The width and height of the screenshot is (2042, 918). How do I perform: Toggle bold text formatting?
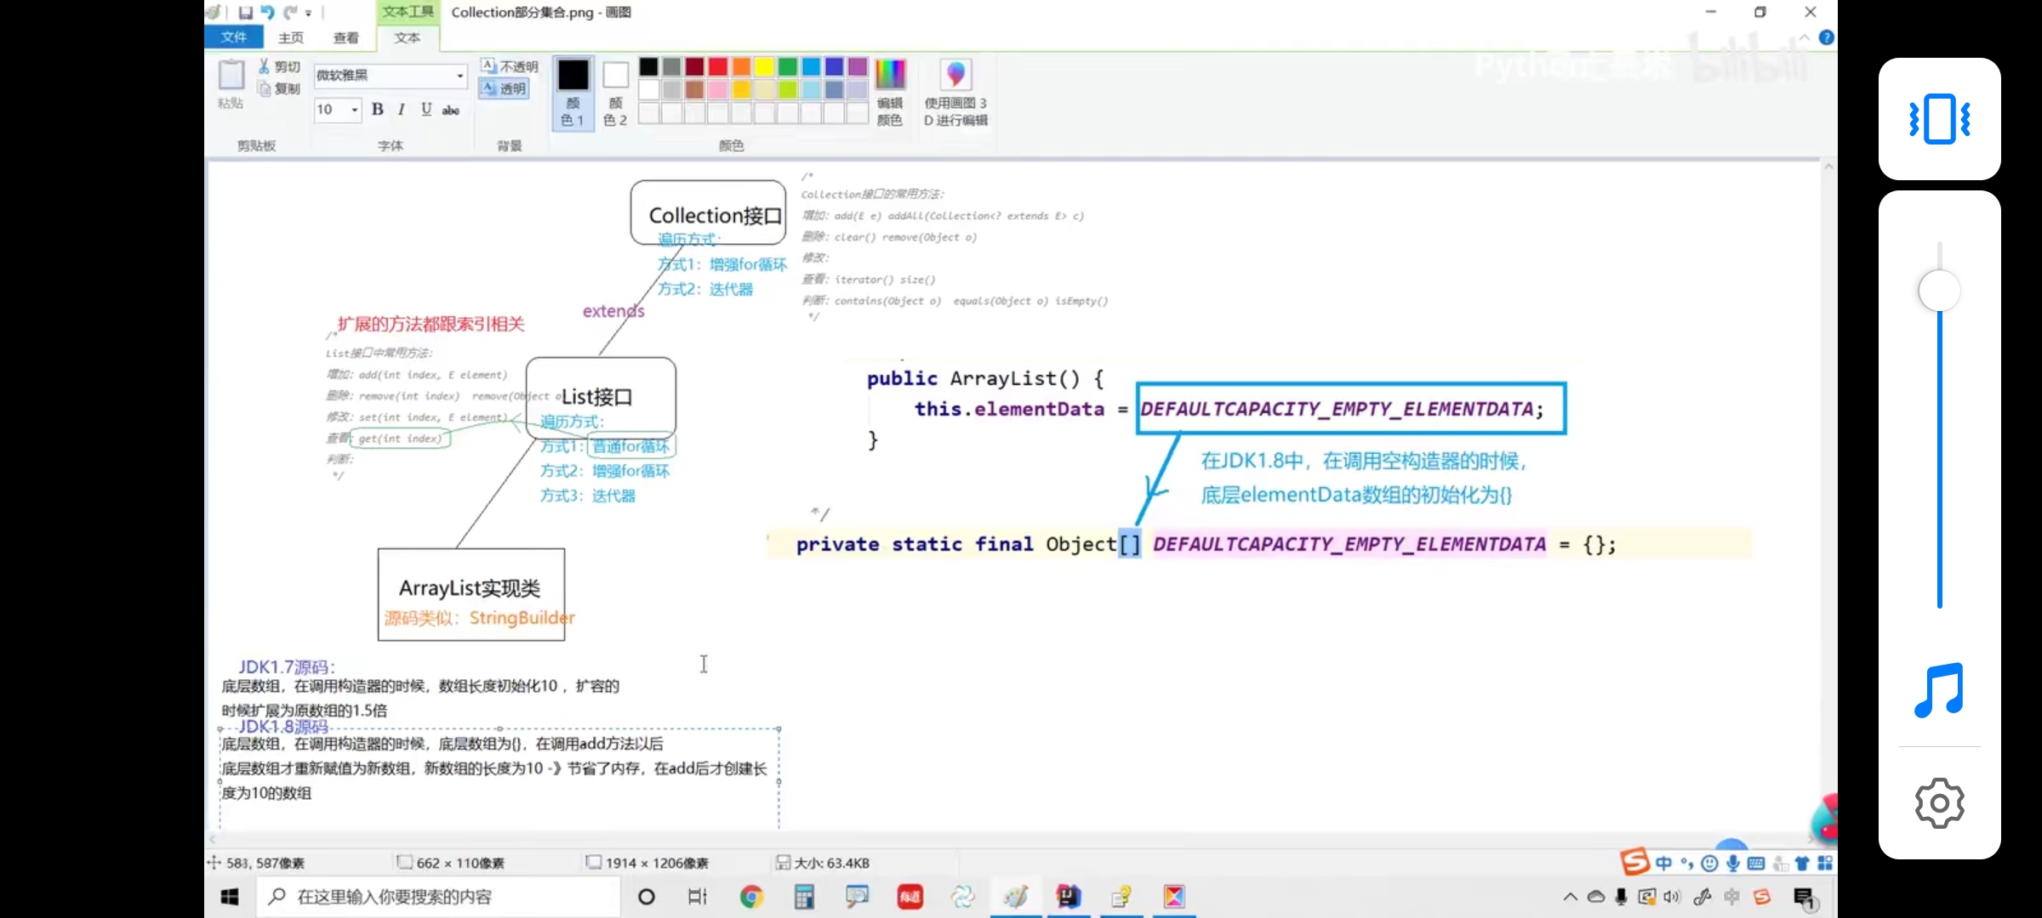(378, 109)
